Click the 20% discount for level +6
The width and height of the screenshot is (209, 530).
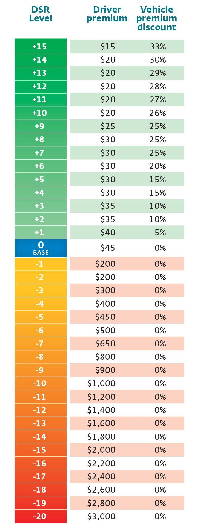(158, 166)
